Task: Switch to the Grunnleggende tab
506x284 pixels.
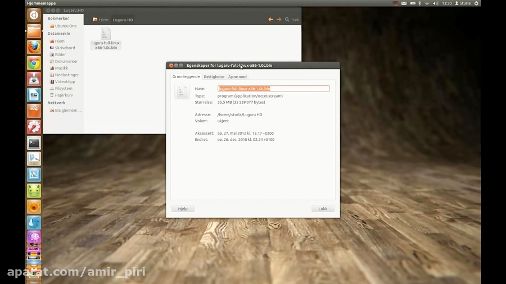Action: pos(186,77)
